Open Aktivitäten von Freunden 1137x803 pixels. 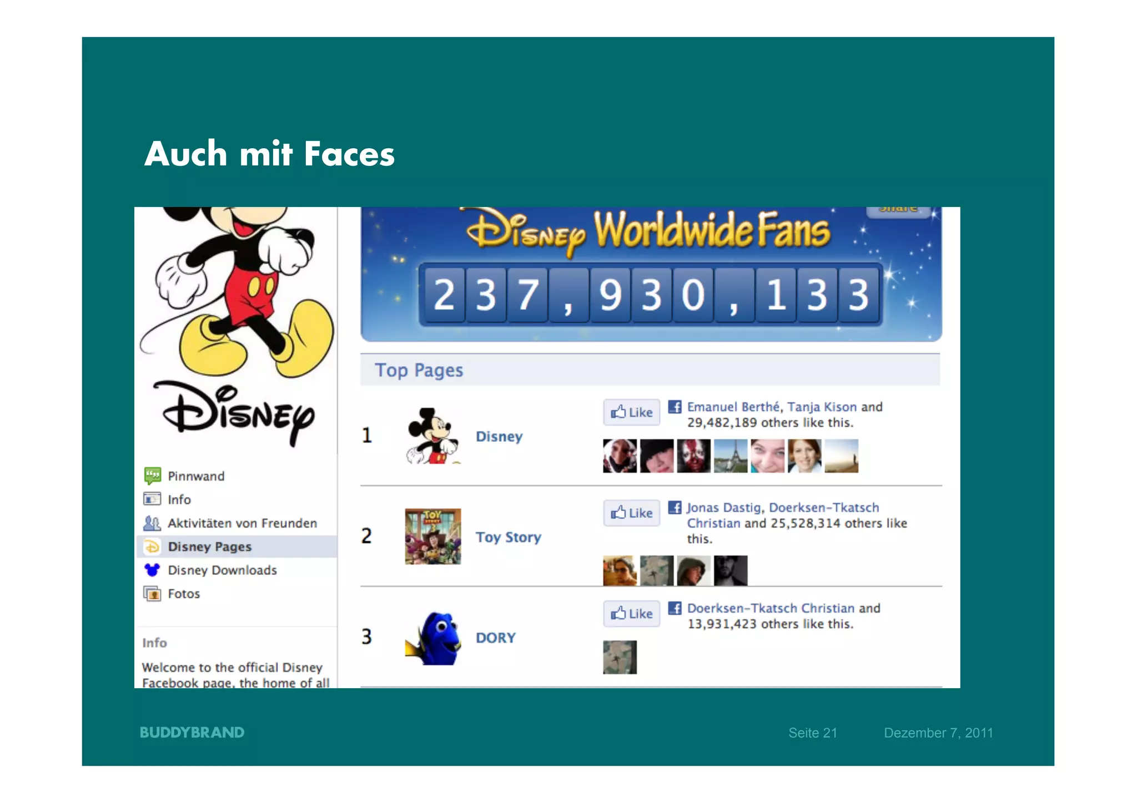[242, 523]
